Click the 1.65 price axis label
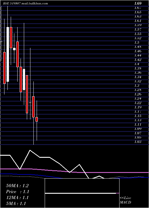Image resolution: width=149 pixels, height=208 pixels. click(x=138, y=12)
